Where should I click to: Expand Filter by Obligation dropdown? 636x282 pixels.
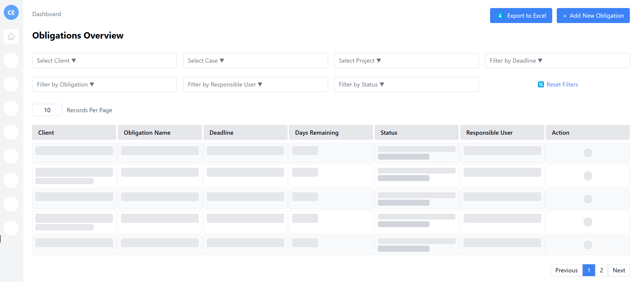(x=104, y=84)
